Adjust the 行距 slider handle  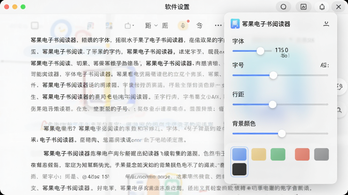[x=273, y=104]
